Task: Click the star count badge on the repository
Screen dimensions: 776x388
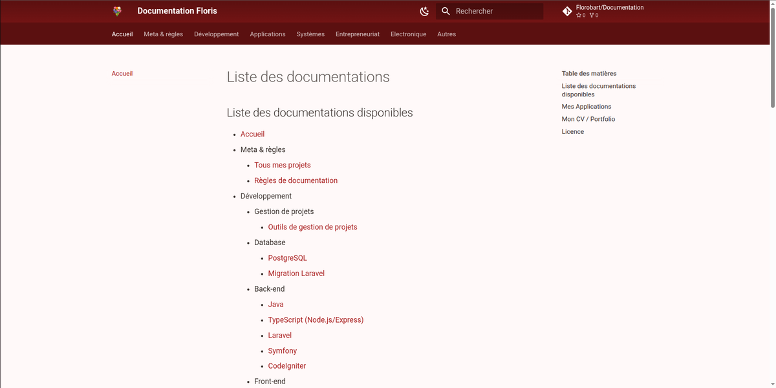Action: [x=579, y=15]
